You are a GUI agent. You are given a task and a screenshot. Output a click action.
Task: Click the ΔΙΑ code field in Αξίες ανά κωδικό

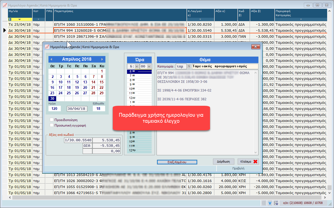click(87, 146)
